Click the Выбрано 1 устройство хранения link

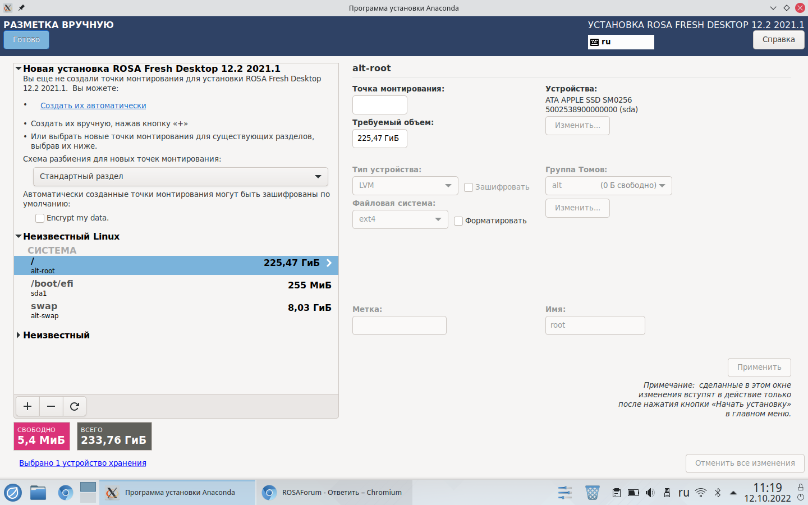tap(82, 463)
